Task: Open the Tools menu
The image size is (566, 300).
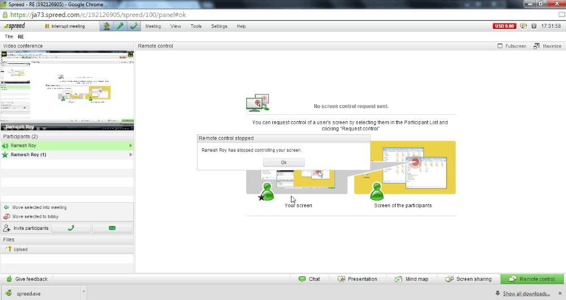Action: click(x=196, y=27)
